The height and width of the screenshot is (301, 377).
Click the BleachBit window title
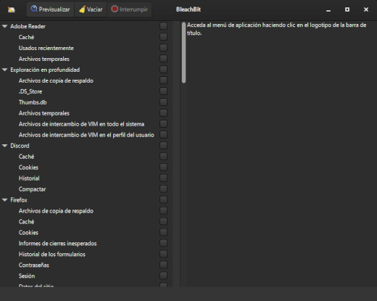188,9
